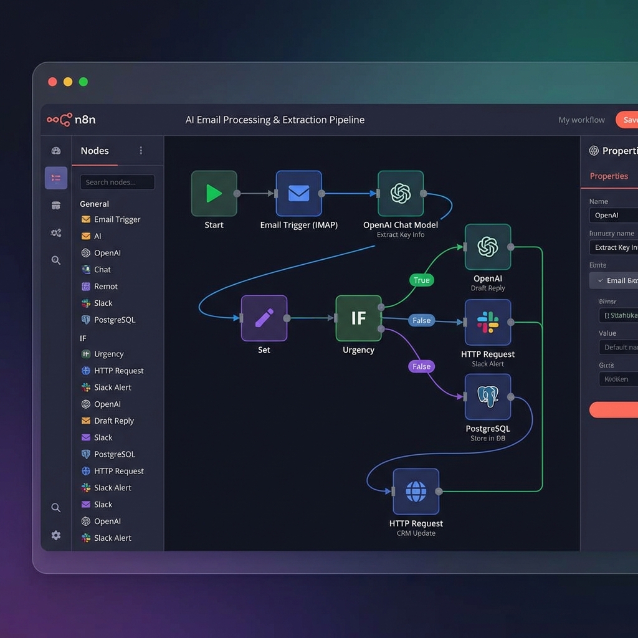
Task: Open the Properties tab
Action: [x=609, y=176]
